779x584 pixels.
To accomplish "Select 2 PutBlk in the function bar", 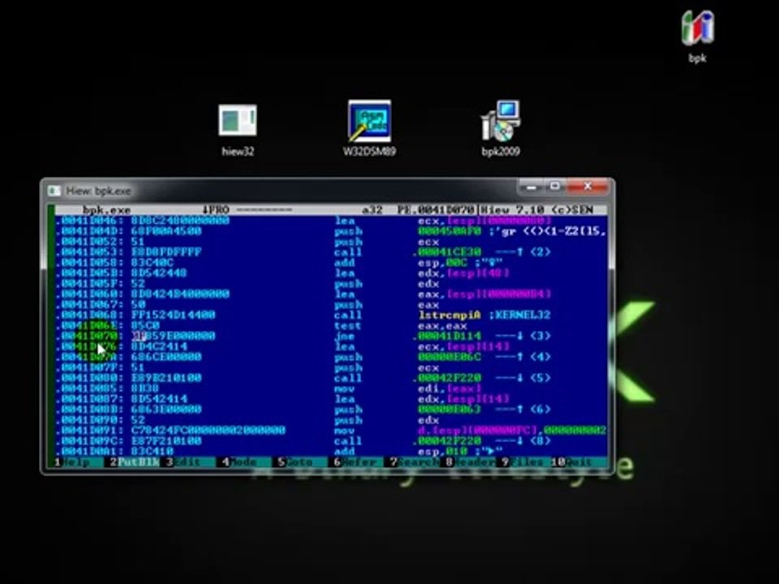I will pos(135,462).
